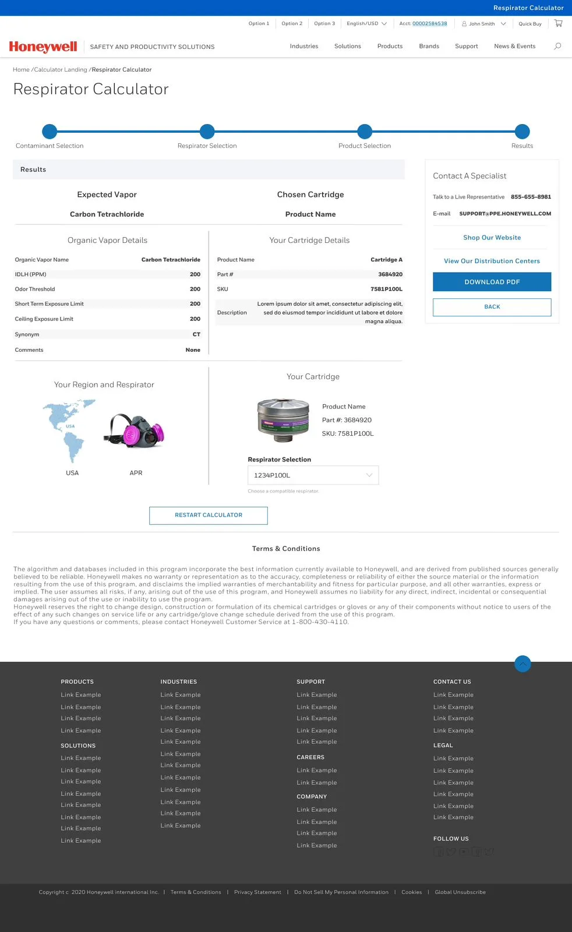This screenshot has width=572, height=932.
Task: Click the LEGAL footer heading
Action: tap(443, 746)
